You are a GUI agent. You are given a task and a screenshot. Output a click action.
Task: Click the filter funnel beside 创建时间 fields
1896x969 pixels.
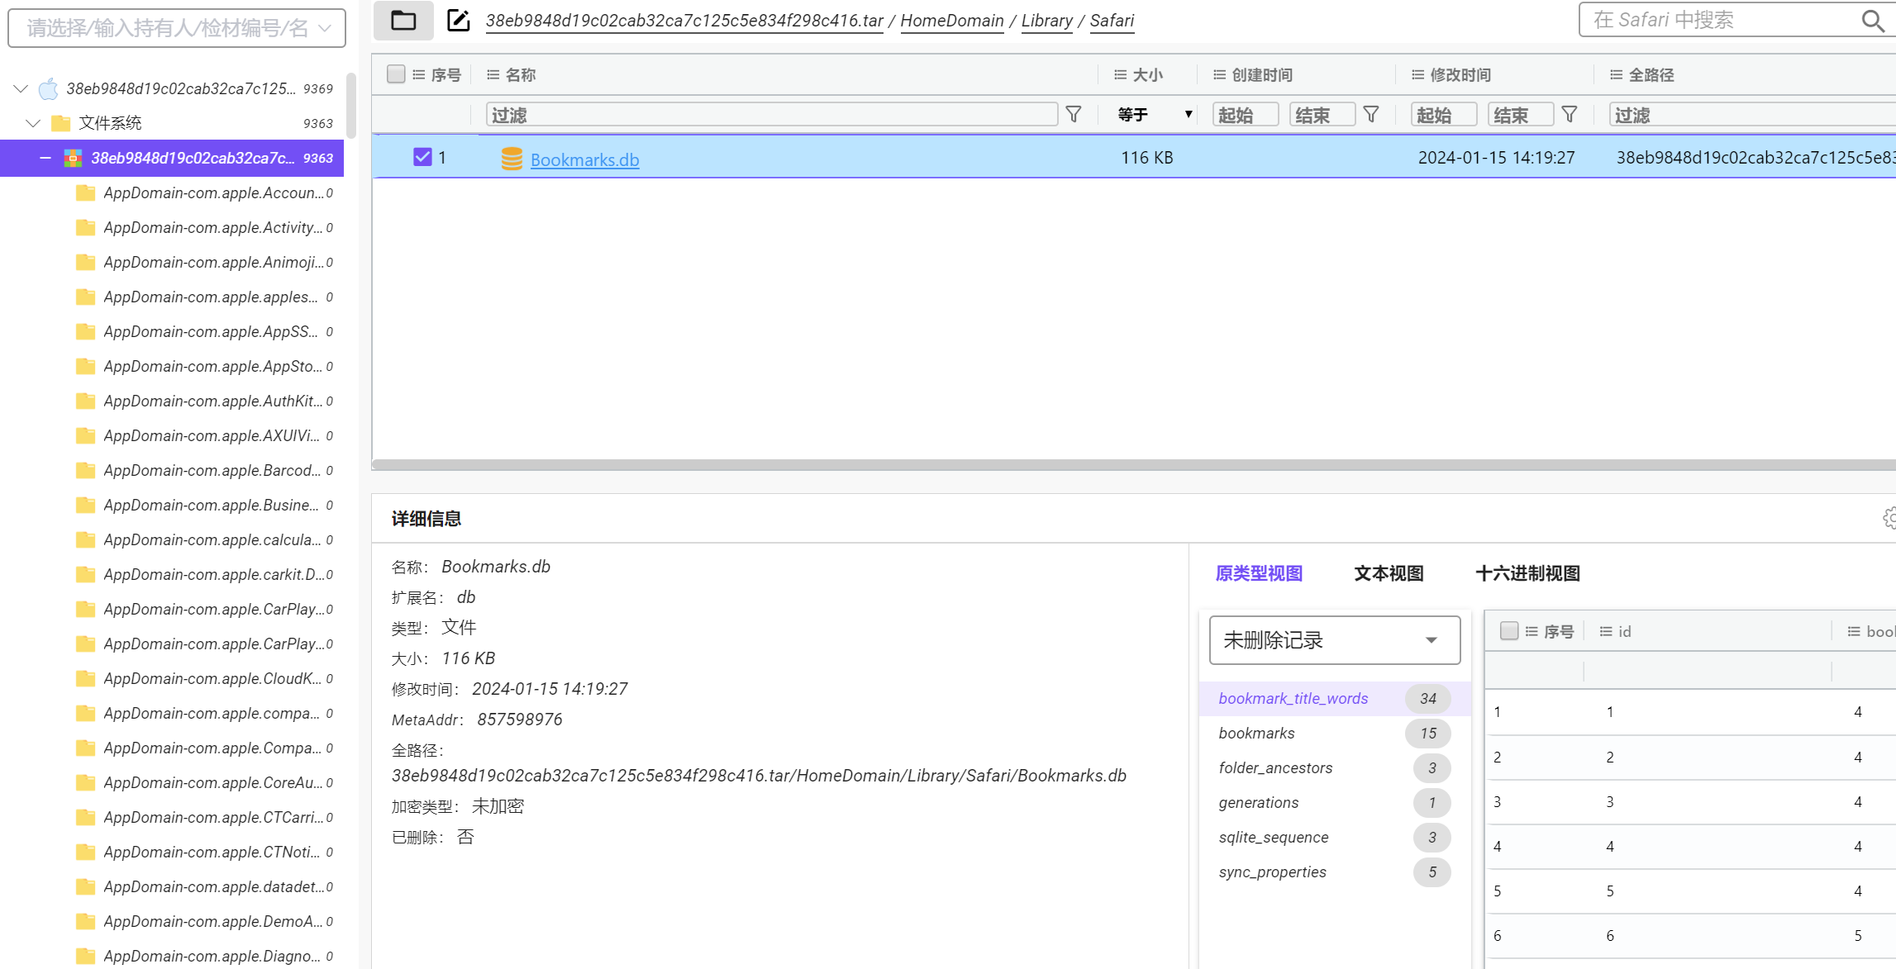[x=1371, y=114]
